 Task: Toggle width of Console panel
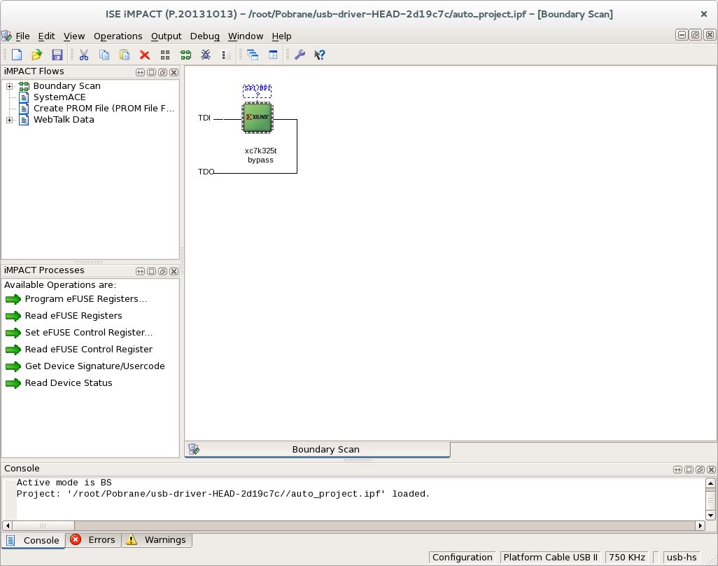(x=677, y=469)
